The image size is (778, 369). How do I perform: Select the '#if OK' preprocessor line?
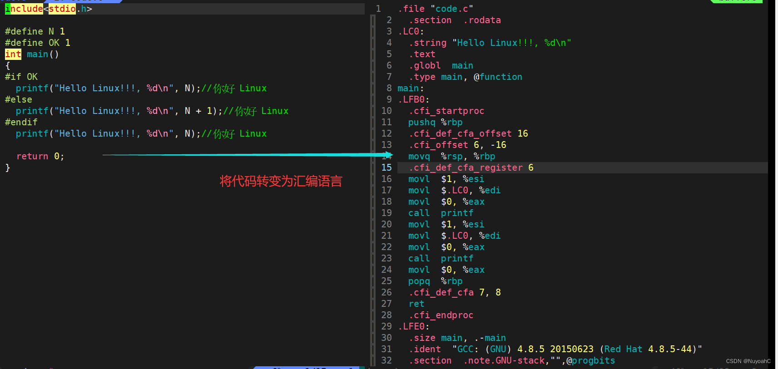tap(21, 77)
